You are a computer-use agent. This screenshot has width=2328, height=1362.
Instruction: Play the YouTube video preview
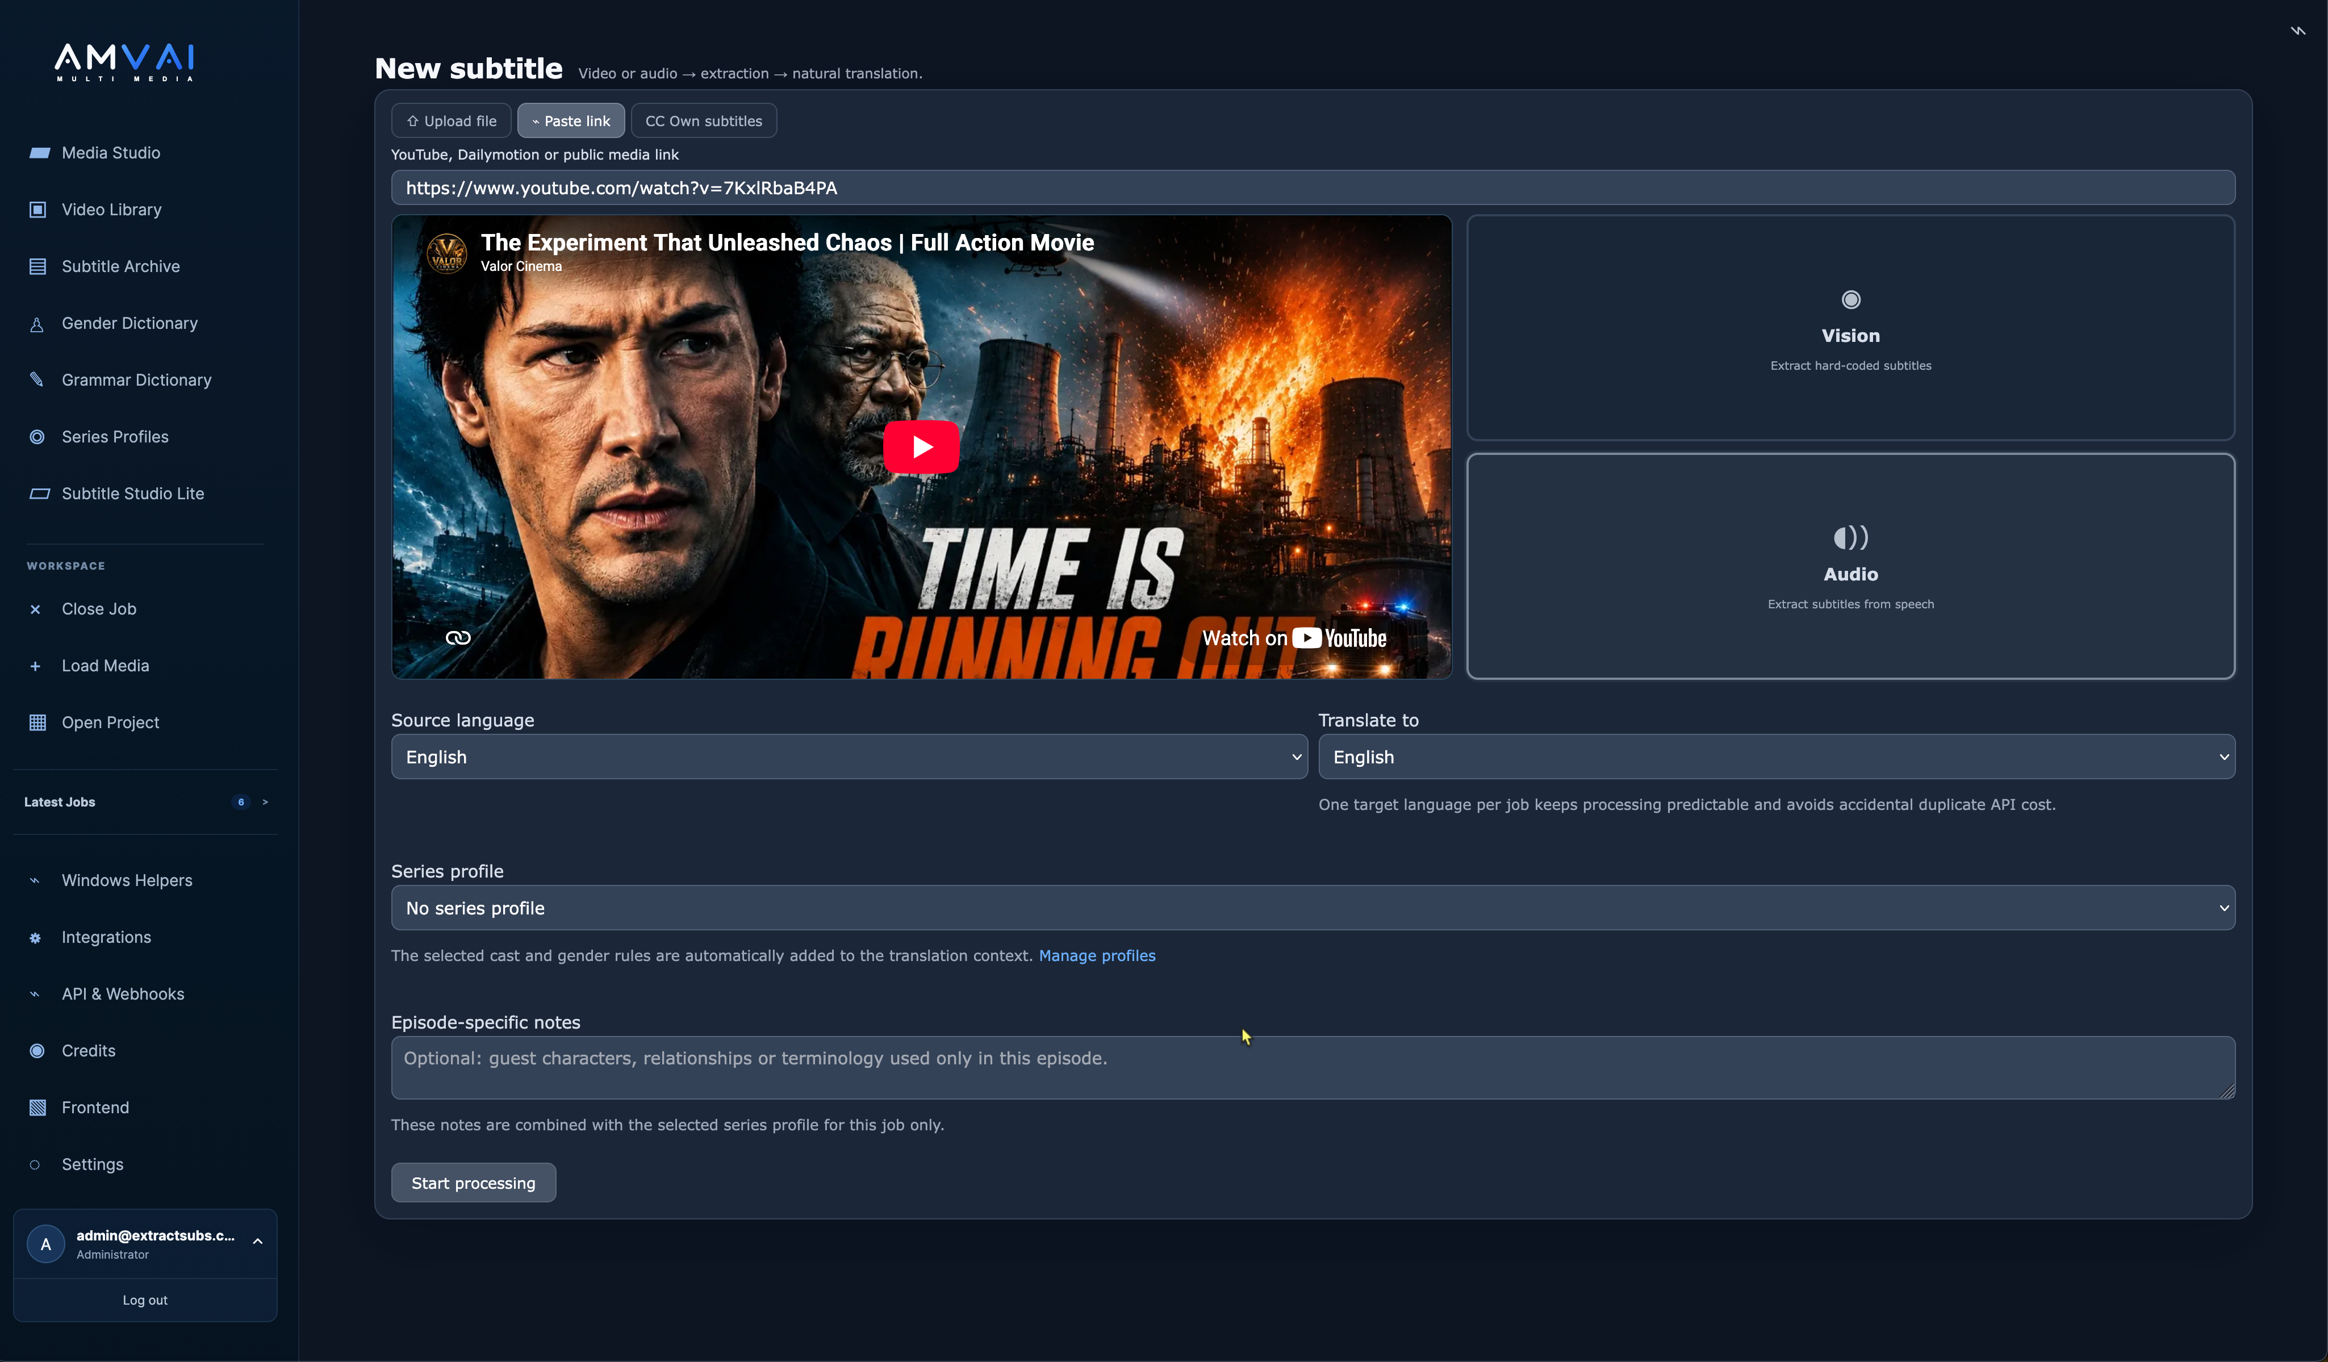click(x=921, y=447)
